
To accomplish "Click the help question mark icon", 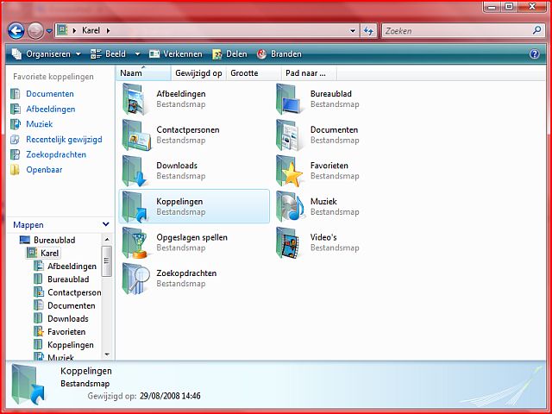I will point(534,53).
